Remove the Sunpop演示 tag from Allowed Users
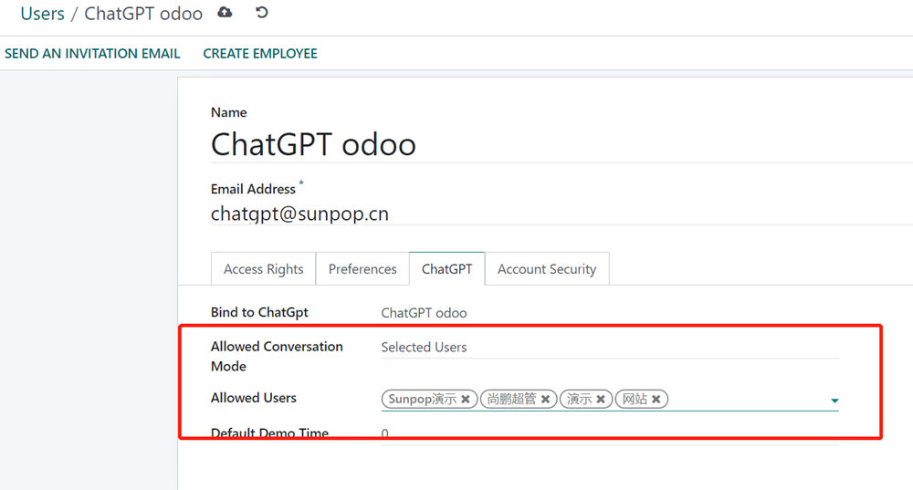This screenshot has width=913, height=490. pyautogui.click(x=466, y=400)
